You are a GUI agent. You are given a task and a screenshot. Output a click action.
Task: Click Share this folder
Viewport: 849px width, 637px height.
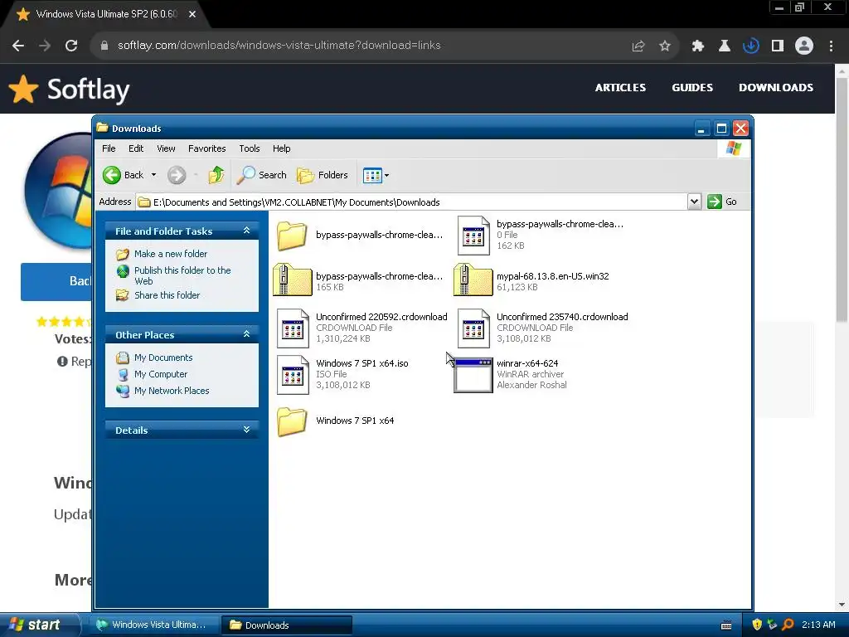(x=167, y=295)
